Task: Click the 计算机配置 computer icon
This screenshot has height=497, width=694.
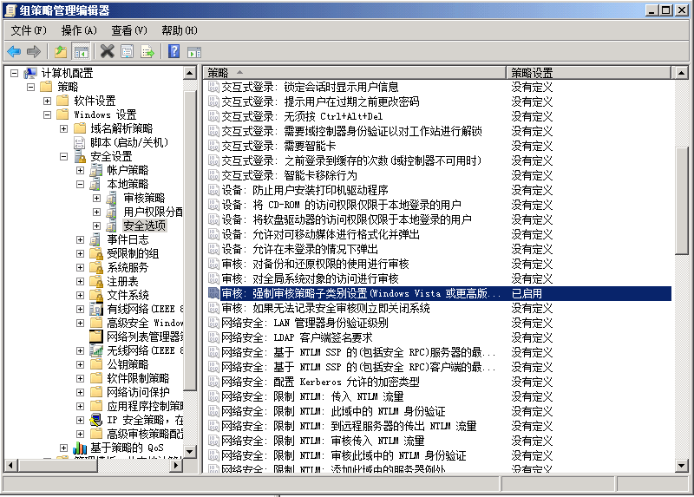Action: pyautogui.click(x=30, y=73)
